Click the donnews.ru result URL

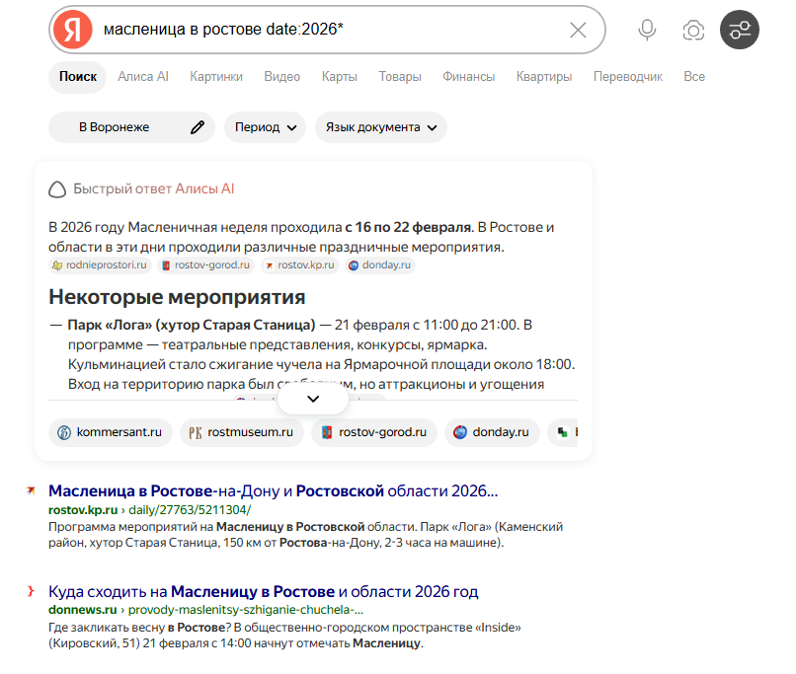205,610
